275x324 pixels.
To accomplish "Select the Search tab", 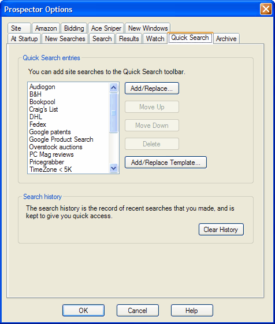I will click(102, 39).
